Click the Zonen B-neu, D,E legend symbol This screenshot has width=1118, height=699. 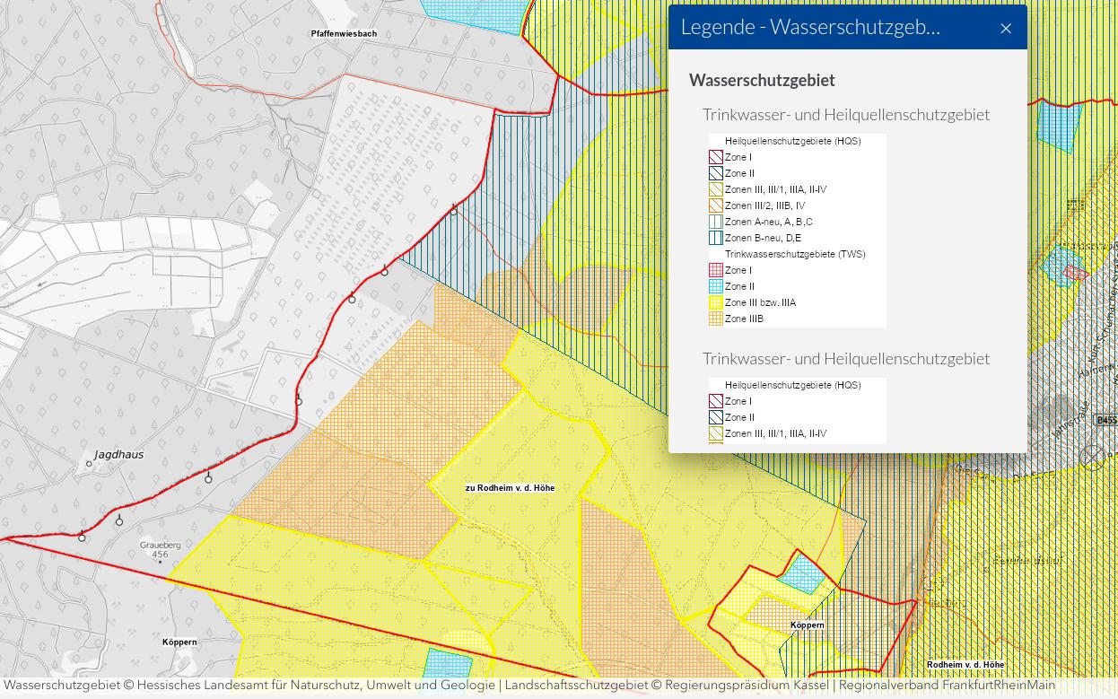point(715,238)
